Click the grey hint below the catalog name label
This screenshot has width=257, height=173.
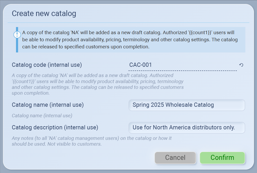pos(42,115)
